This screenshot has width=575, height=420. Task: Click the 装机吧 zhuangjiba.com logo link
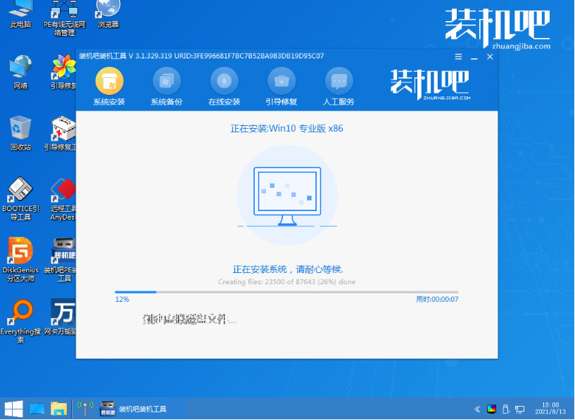click(x=495, y=25)
